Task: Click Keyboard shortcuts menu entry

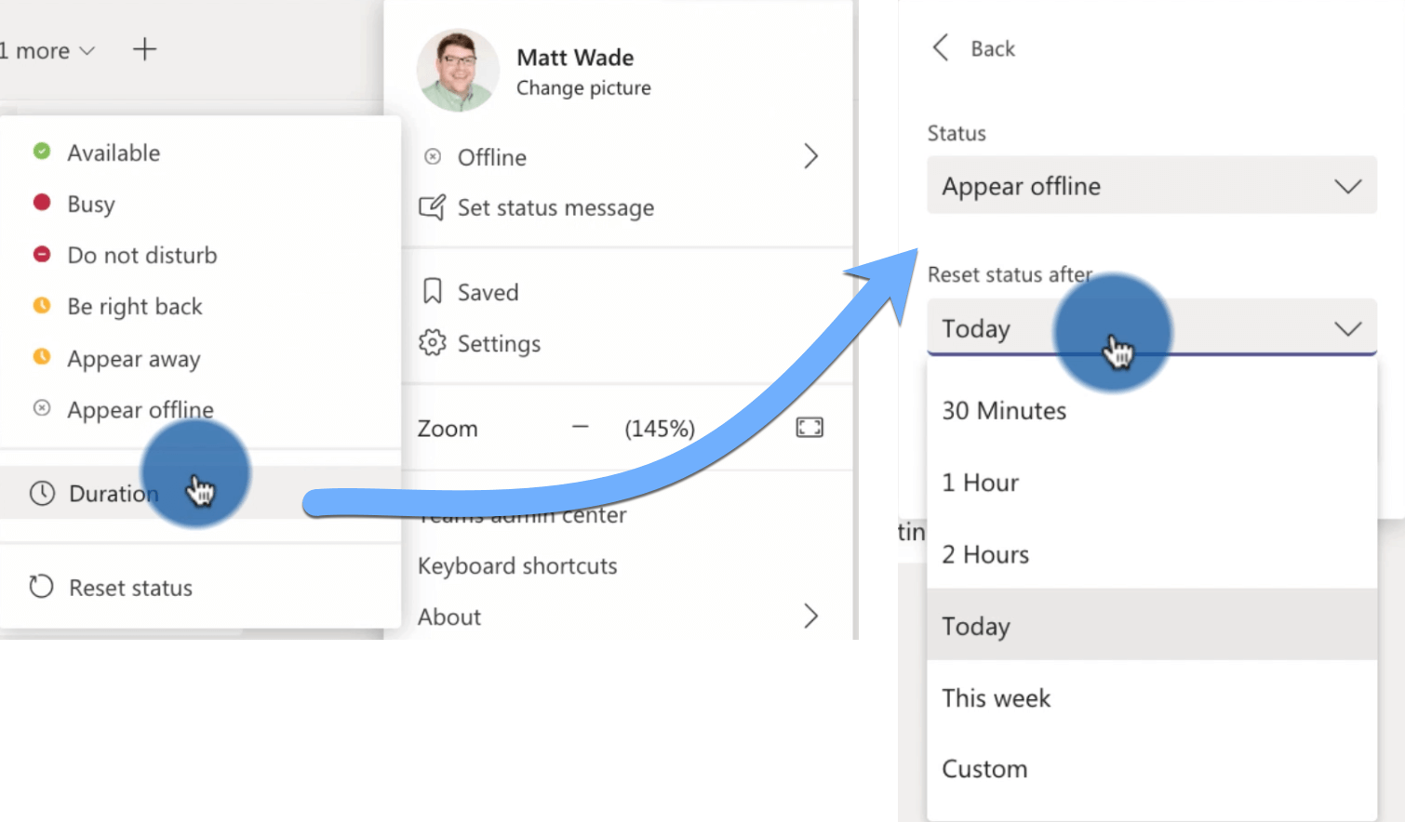Action: coord(517,565)
